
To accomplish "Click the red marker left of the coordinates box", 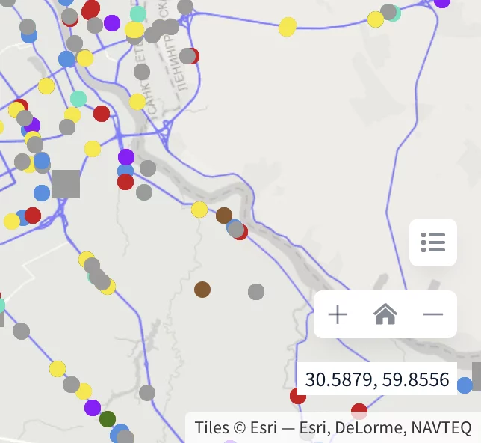I will coord(297,396).
